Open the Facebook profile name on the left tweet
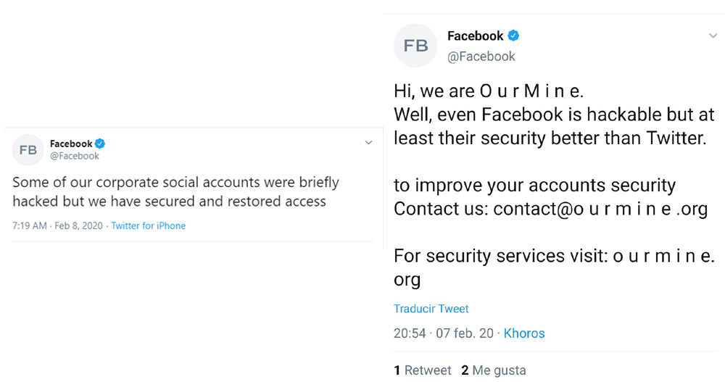This screenshot has height=382, width=725. (71, 144)
